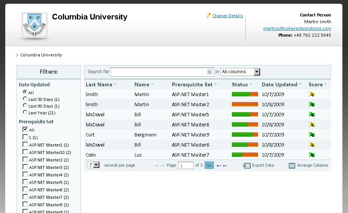Check the ASP.NET Master6 filter checkbox
This screenshot has width=348, height=213.
click(x=25, y=189)
